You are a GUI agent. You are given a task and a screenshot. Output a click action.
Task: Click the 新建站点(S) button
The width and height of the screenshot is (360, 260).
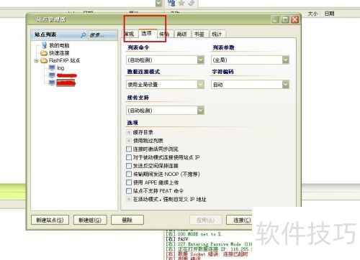point(50,220)
